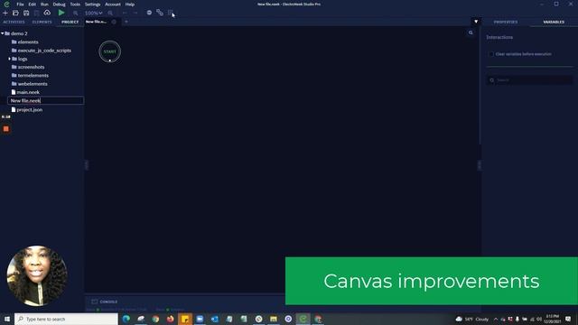Click the canvas search magnifier icon
The height and width of the screenshot is (325, 578).
pyautogui.click(x=471, y=32)
